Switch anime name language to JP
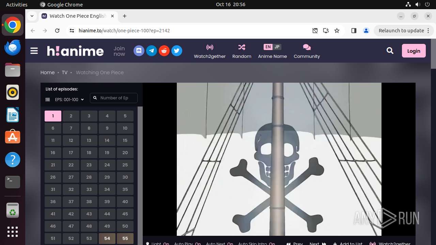 (277, 47)
